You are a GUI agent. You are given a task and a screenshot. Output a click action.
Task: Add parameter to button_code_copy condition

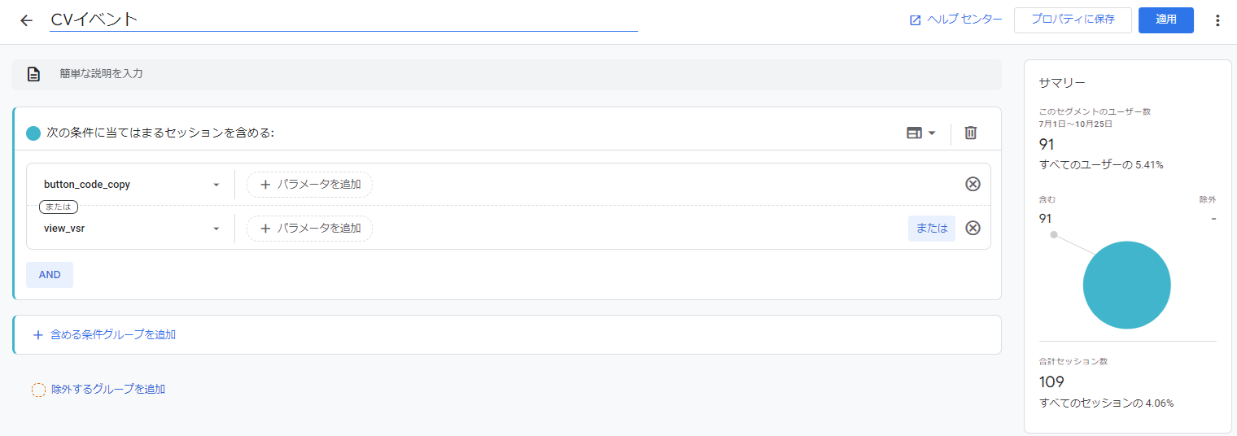[x=309, y=185]
